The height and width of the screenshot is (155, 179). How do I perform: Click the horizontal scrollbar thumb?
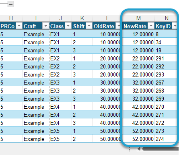(160, 149)
